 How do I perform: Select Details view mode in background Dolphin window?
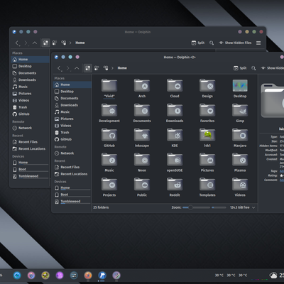click(x=63, y=43)
